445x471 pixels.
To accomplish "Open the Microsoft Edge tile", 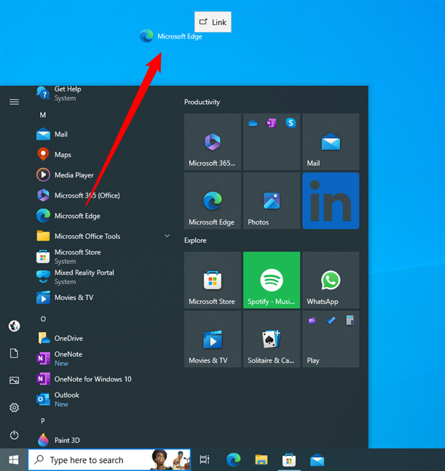I will (x=213, y=201).
